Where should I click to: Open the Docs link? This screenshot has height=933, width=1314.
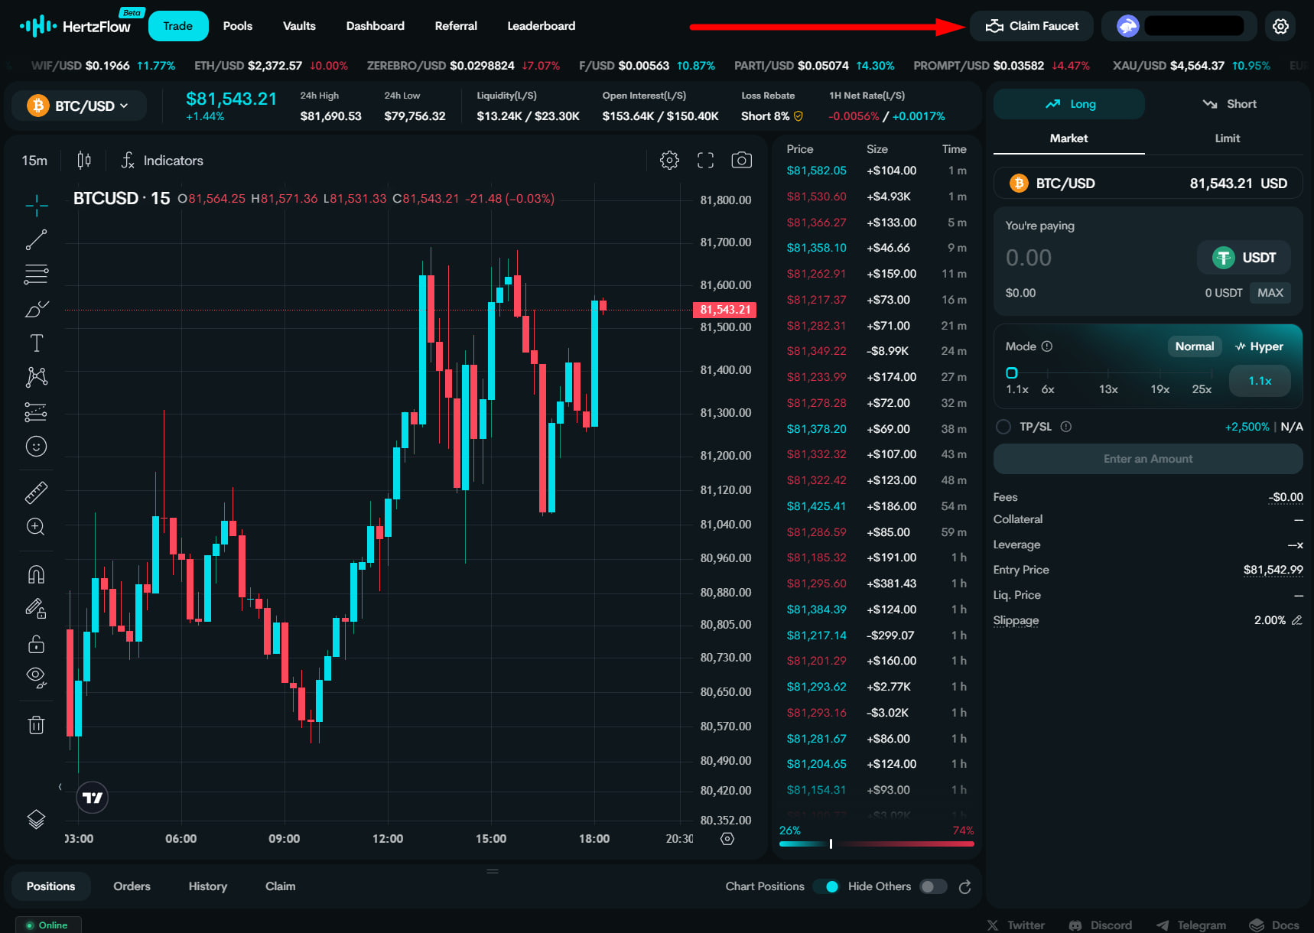click(x=1275, y=925)
